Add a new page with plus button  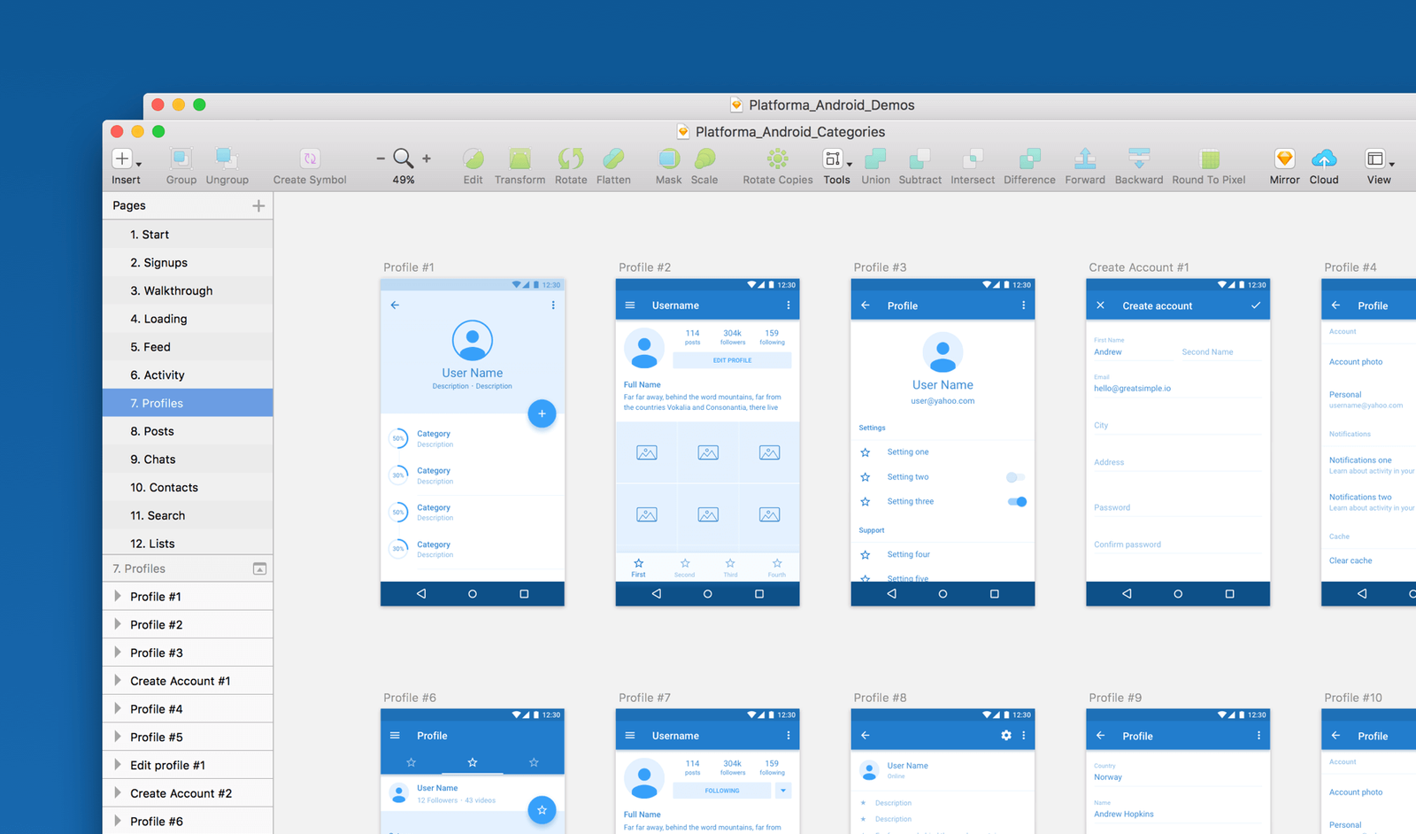coord(258,205)
